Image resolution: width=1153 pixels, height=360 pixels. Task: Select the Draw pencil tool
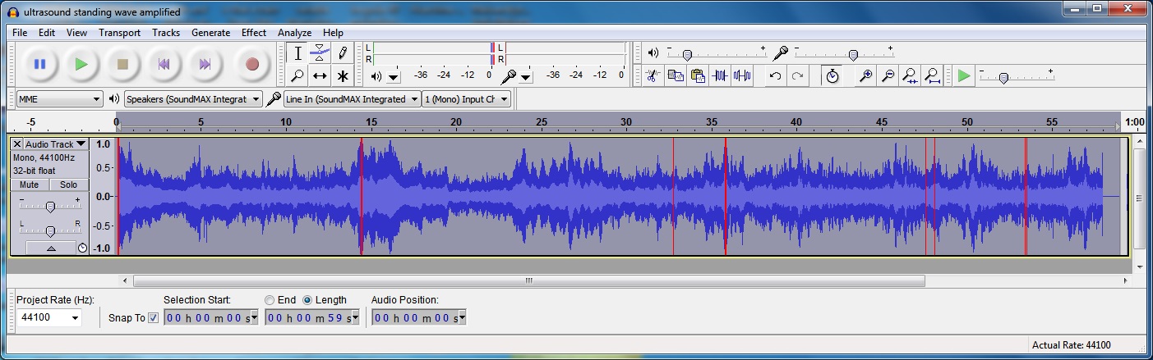point(343,53)
